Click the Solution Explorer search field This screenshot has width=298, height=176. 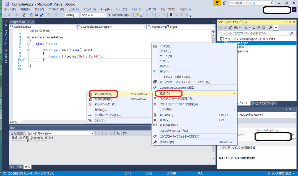coord(254,34)
